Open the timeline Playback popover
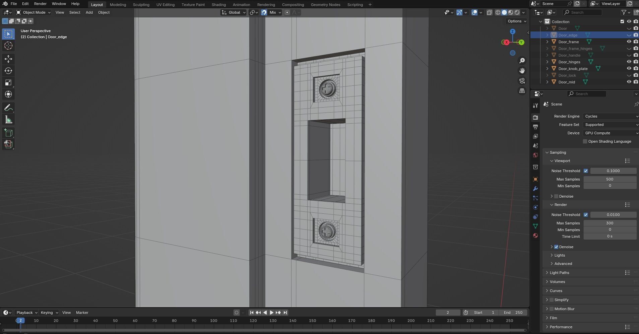The image size is (639, 334). click(x=26, y=313)
